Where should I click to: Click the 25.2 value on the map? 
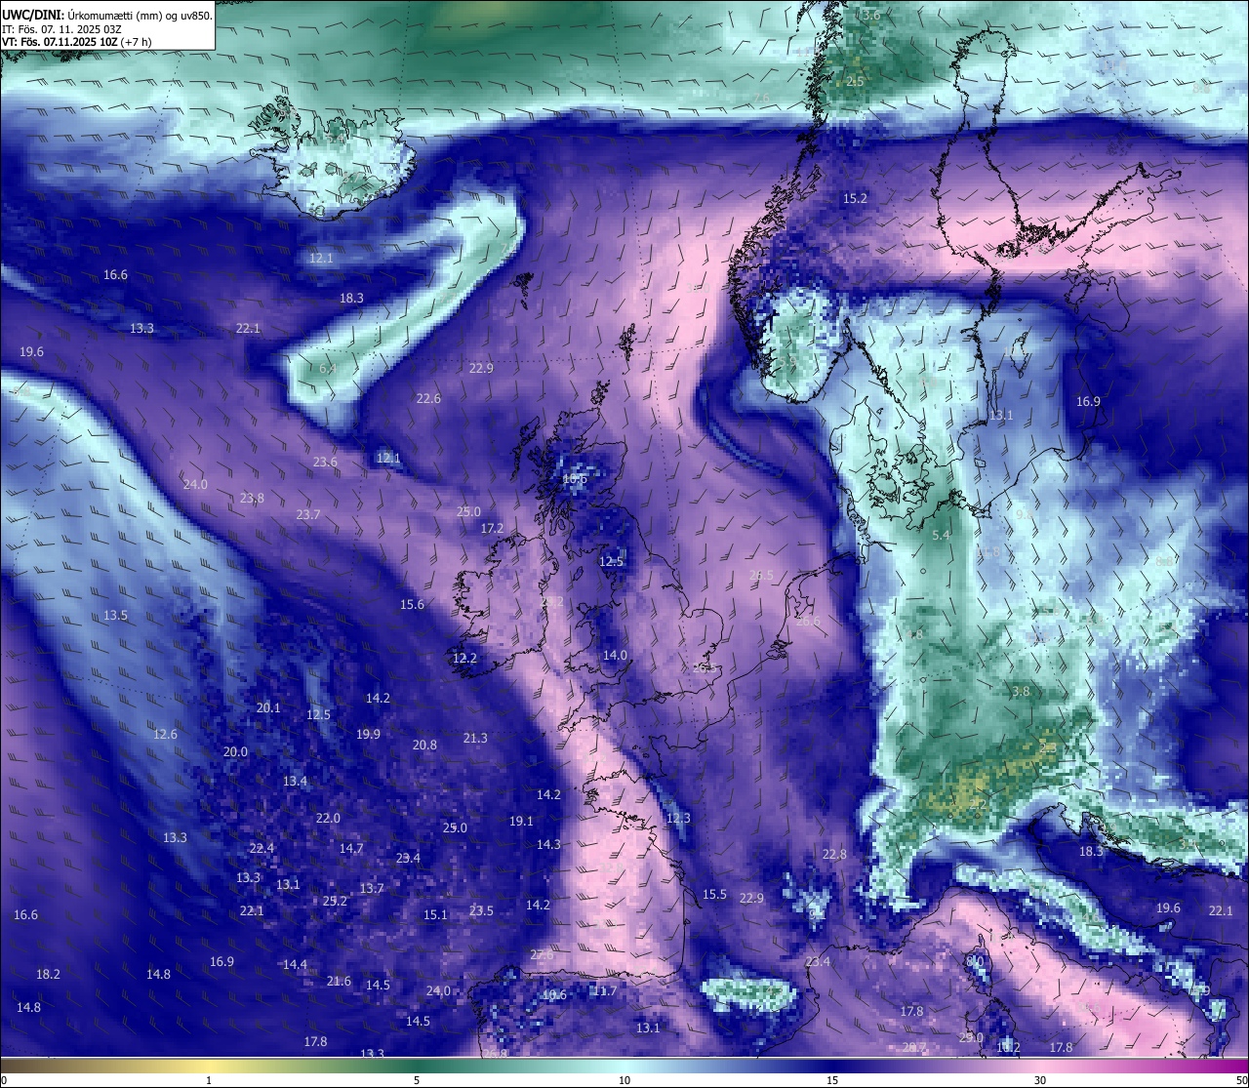pyautogui.click(x=335, y=901)
